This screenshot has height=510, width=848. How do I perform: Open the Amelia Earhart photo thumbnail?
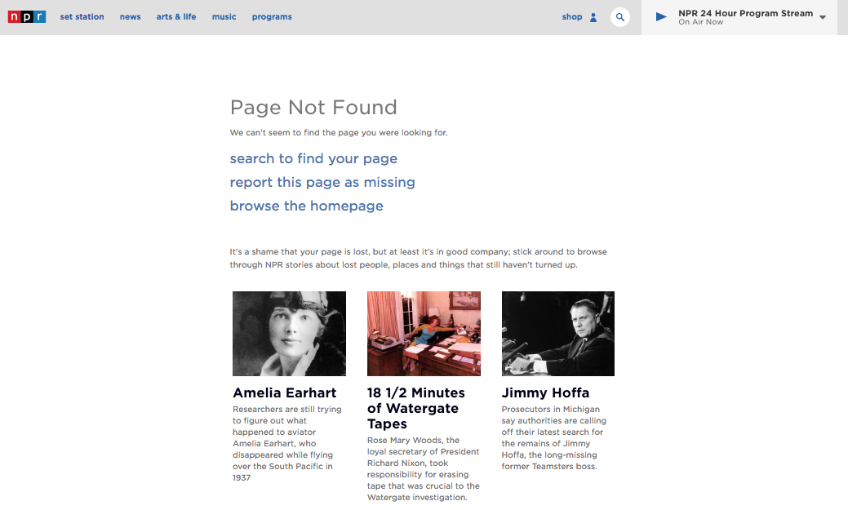point(290,334)
